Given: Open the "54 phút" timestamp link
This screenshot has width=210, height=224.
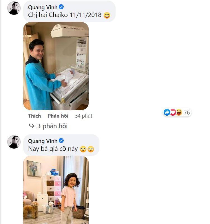Looking at the screenshot, I should pyautogui.click(x=83, y=116).
